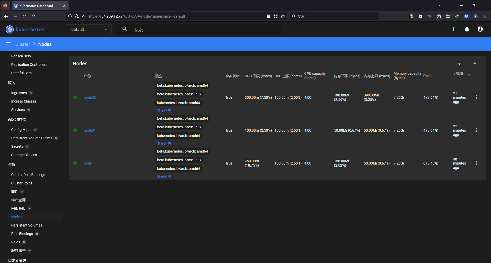Click node02 label beta.kubernetes.io/os: linux

179,94
